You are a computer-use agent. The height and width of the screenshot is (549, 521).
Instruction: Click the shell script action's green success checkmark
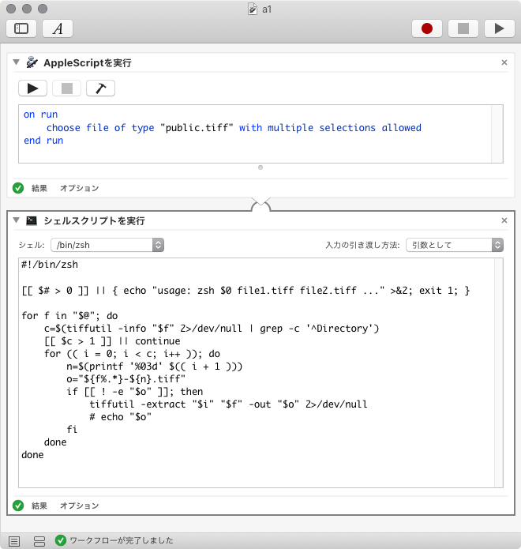tap(18, 506)
